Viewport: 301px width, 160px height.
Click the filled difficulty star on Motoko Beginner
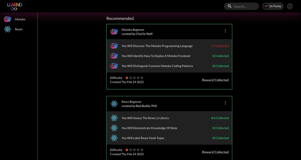point(127,78)
